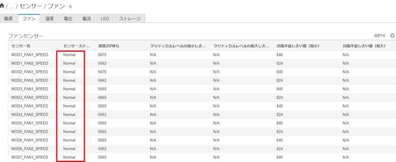
Task: Select the MOD5_FAN1_SPEED row name
Action: click(29, 123)
